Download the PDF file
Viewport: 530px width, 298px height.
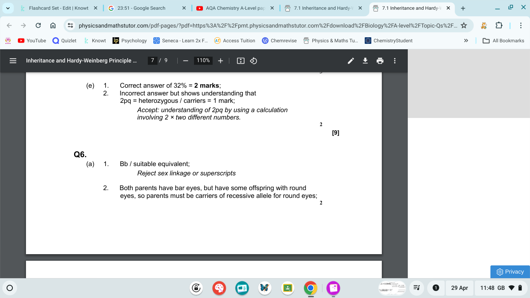(x=365, y=61)
